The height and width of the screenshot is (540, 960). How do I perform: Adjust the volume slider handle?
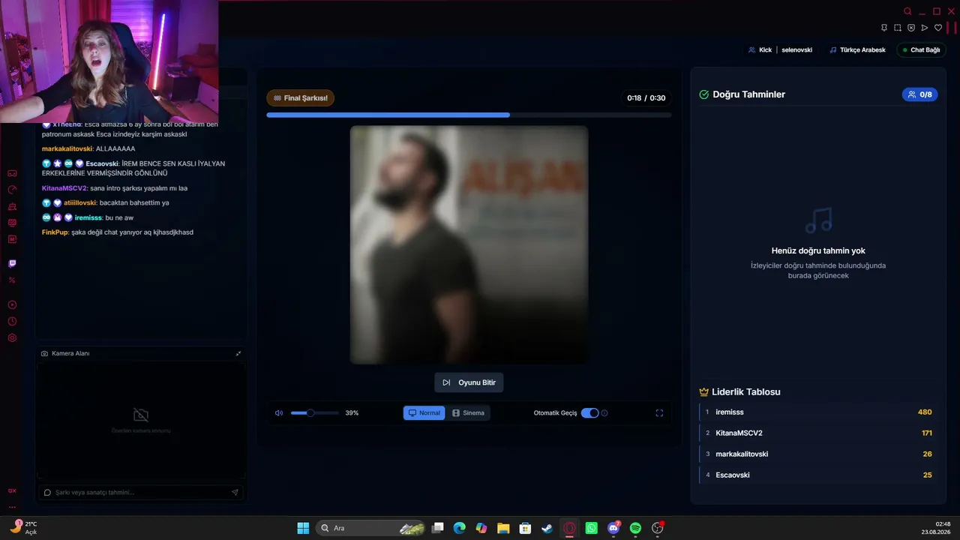click(x=310, y=412)
